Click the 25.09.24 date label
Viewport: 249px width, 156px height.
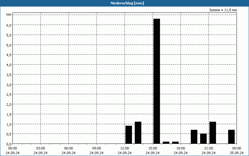[237, 153]
